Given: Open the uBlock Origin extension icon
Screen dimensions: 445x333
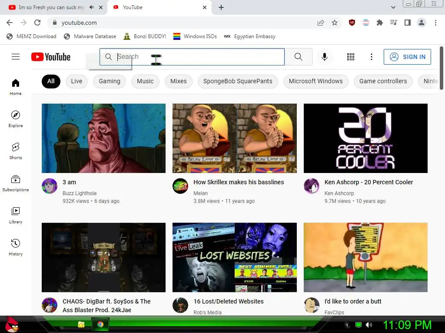Looking at the screenshot, I should point(352,23).
